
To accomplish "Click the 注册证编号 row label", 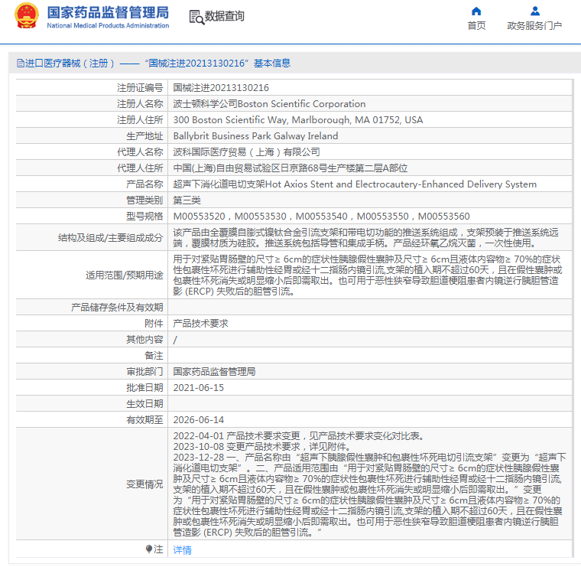I will (x=140, y=88).
